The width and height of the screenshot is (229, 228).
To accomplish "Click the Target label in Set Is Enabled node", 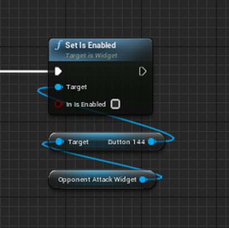I will click(x=76, y=87).
